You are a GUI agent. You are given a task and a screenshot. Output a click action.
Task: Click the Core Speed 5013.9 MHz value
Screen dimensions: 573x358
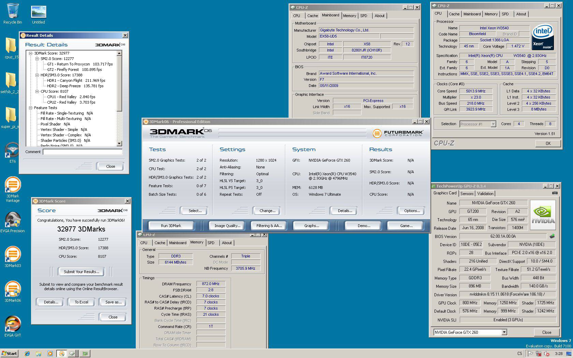[x=475, y=91]
